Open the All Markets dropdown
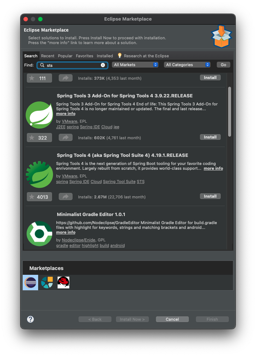 point(135,65)
